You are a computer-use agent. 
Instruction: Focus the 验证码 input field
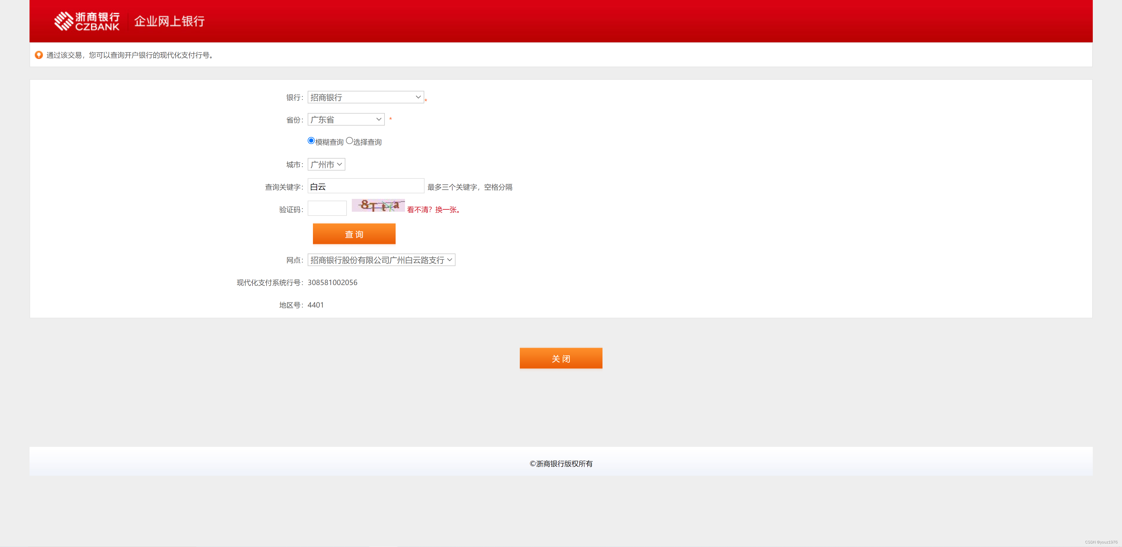327,208
